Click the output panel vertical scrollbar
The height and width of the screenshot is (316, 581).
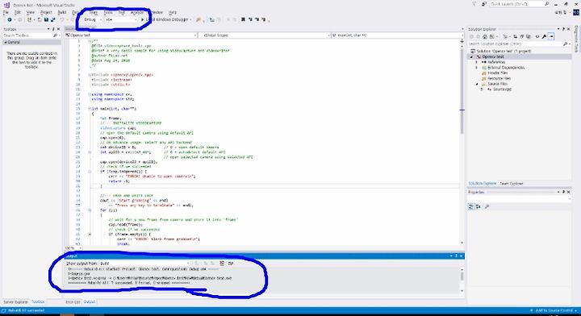click(x=462, y=281)
